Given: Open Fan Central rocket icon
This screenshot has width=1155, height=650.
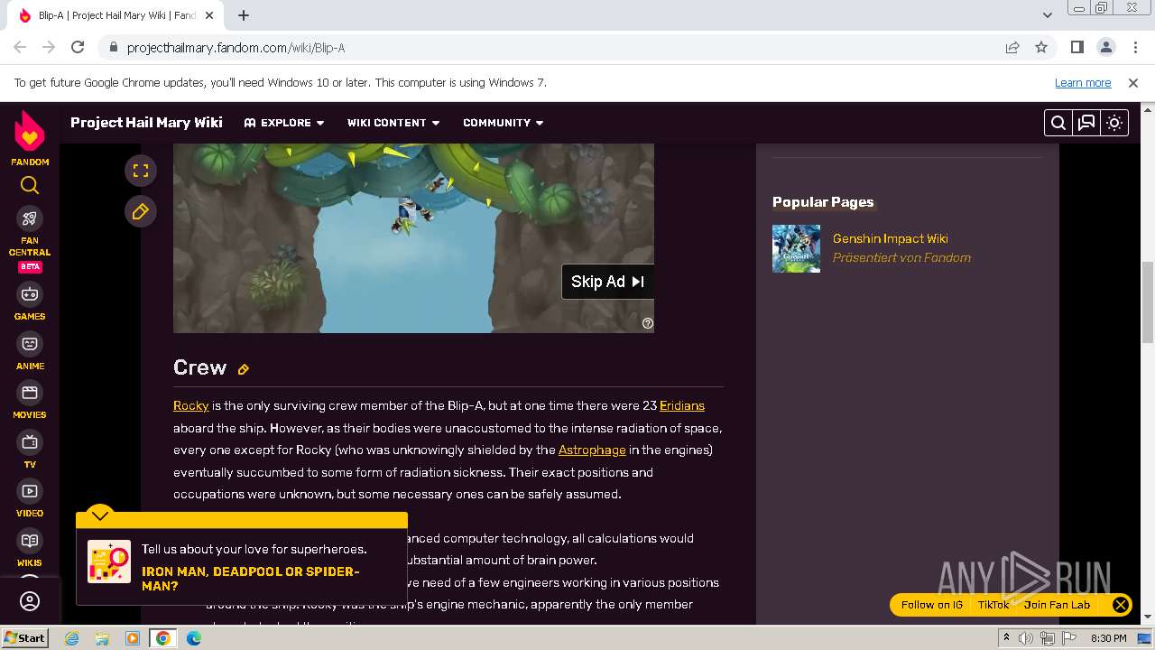Looking at the screenshot, I should tap(30, 218).
